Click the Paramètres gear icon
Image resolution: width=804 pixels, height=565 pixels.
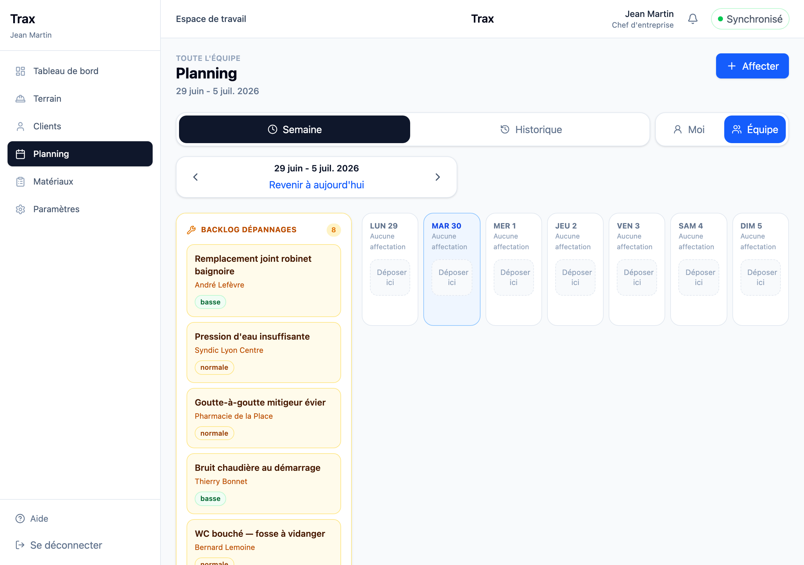pyautogui.click(x=20, y=209)
